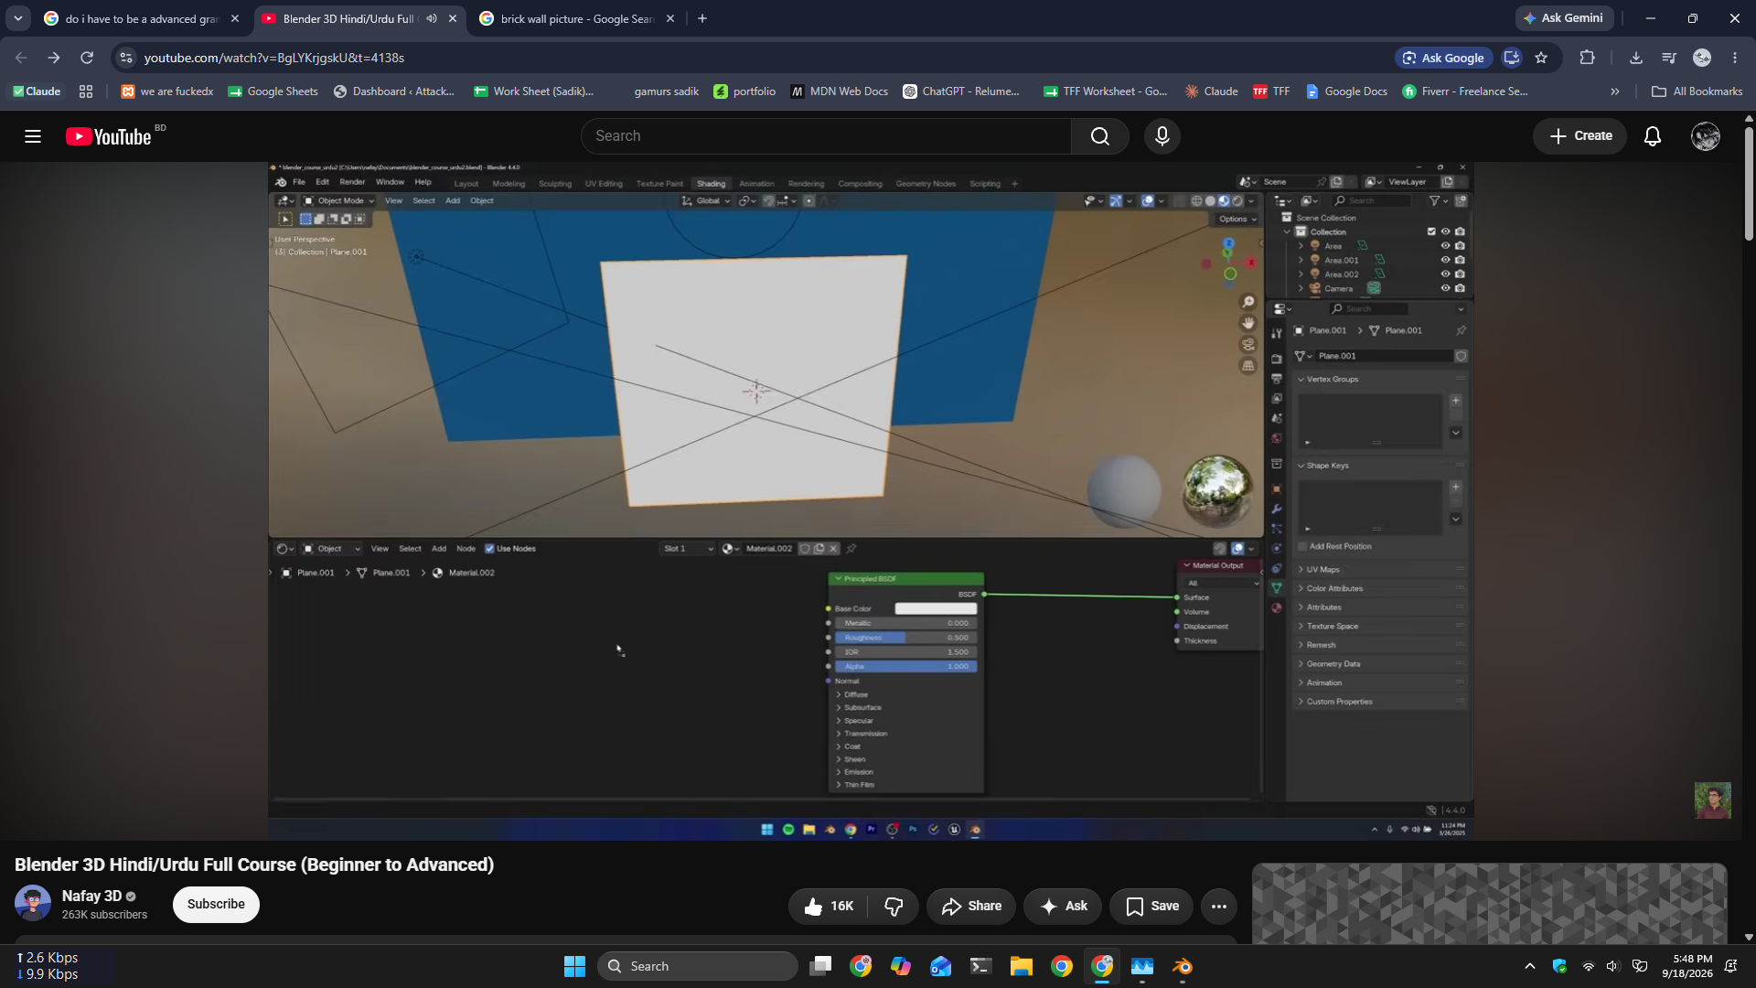Open the YouTube notifications bell
This screenshot has width=1756, height=988.
click(x=1653, y=136)
